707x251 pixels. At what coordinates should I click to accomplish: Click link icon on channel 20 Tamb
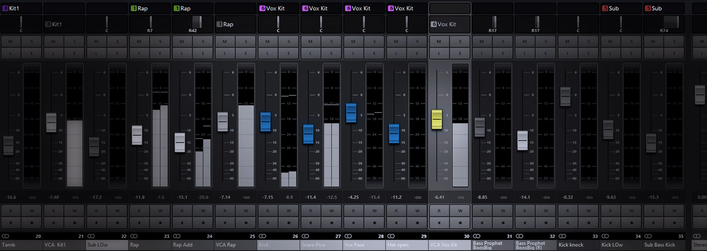(x=6, y=236)
